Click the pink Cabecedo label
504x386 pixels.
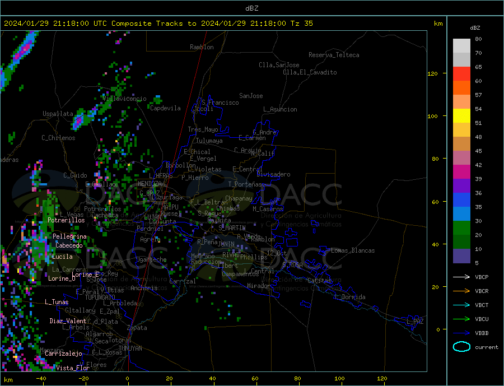pos(69,245)
